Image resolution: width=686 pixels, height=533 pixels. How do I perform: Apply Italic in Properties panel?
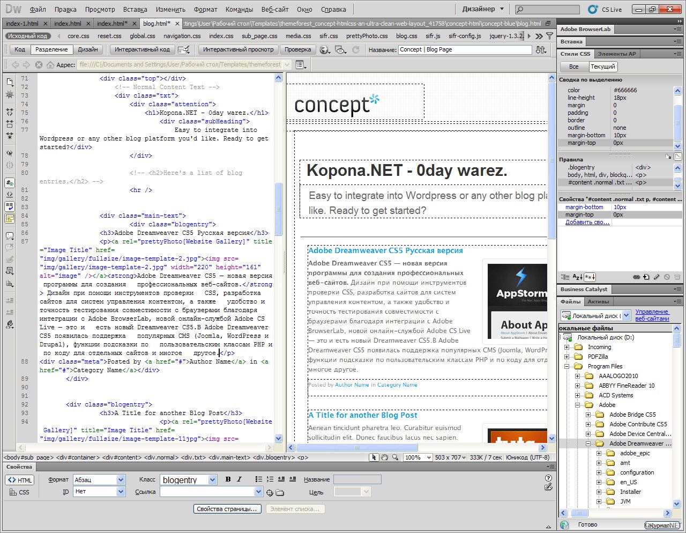point(239,479)
